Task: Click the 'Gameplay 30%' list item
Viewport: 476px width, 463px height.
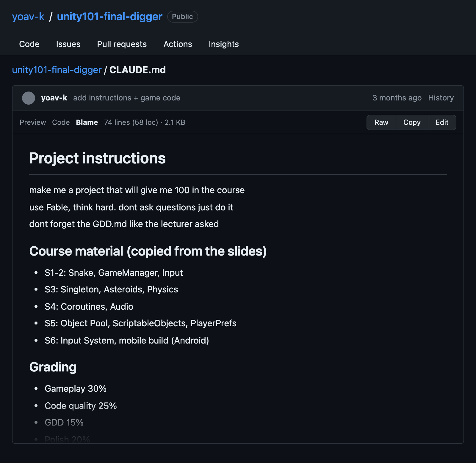Action: (76, 389)
